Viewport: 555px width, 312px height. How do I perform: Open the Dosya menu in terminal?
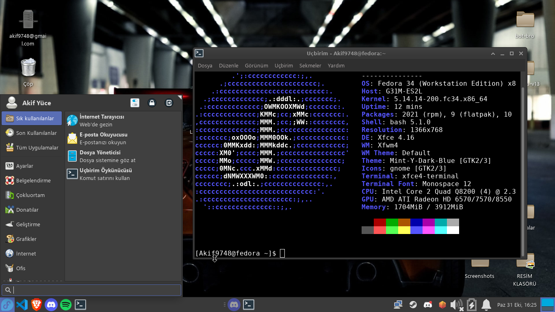point(205,65)
